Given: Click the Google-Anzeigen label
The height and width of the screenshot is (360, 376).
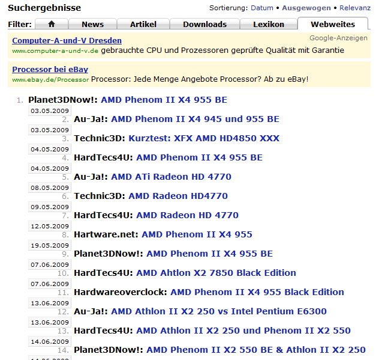Looking at the screenshot, I should click(338, 38).
